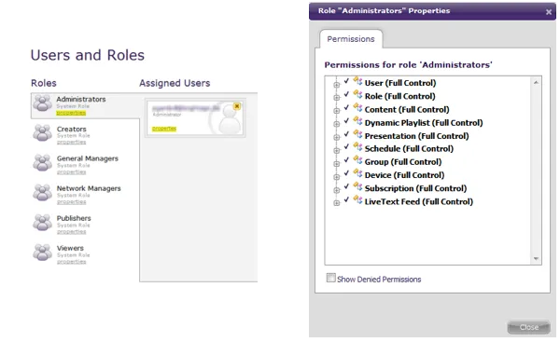
Task: Click the LiveText Feed permission key icon
Action: (x=357, y=199)
